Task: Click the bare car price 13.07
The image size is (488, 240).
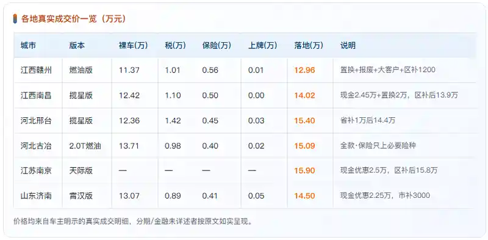Action: pyautogui.click(x=129, y=196)
